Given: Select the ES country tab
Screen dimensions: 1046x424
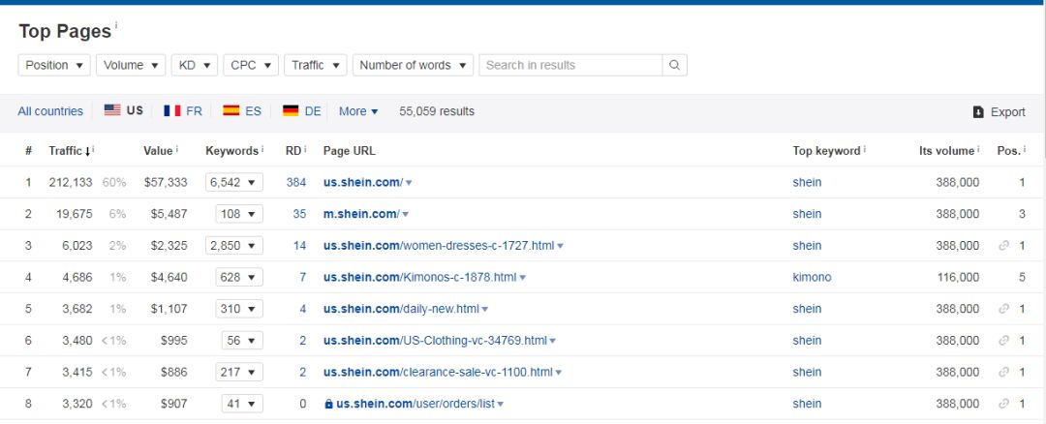Looking at the screenshot, I should [x=242, y=110].
